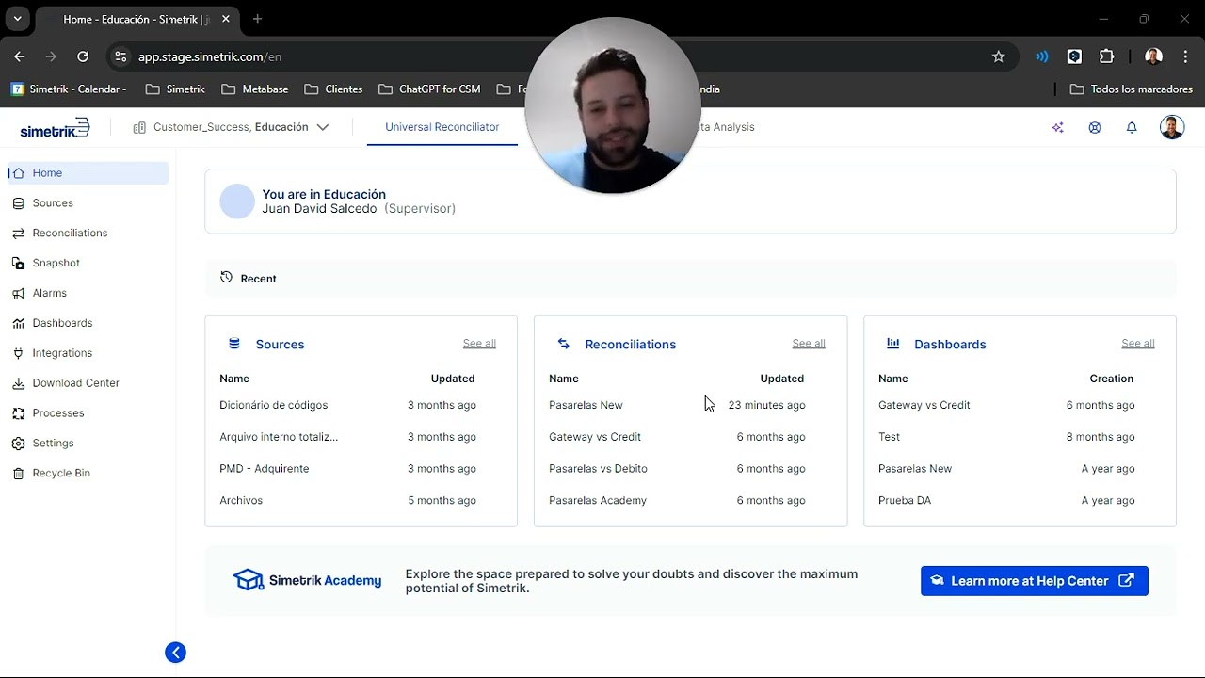1205x678 pixels.
Task: Open the tab search dropdown arrow
Action: coord(17,19)
